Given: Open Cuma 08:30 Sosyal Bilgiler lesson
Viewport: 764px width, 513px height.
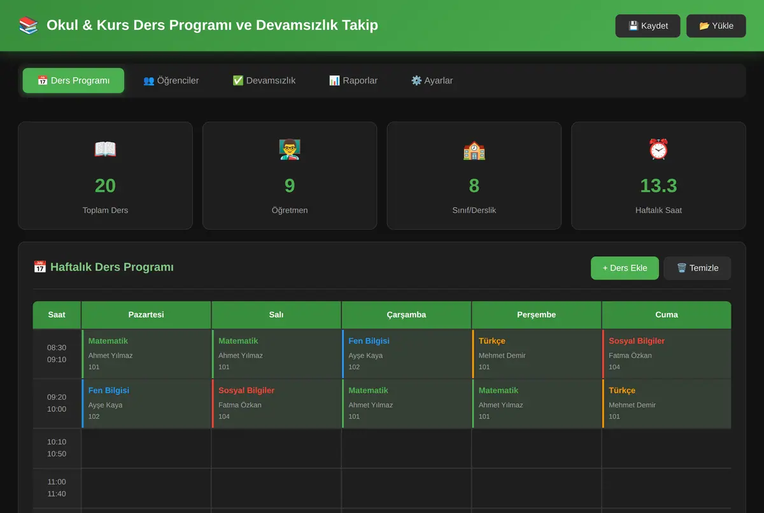Looking at the screenshot, I should pos(667,354).
